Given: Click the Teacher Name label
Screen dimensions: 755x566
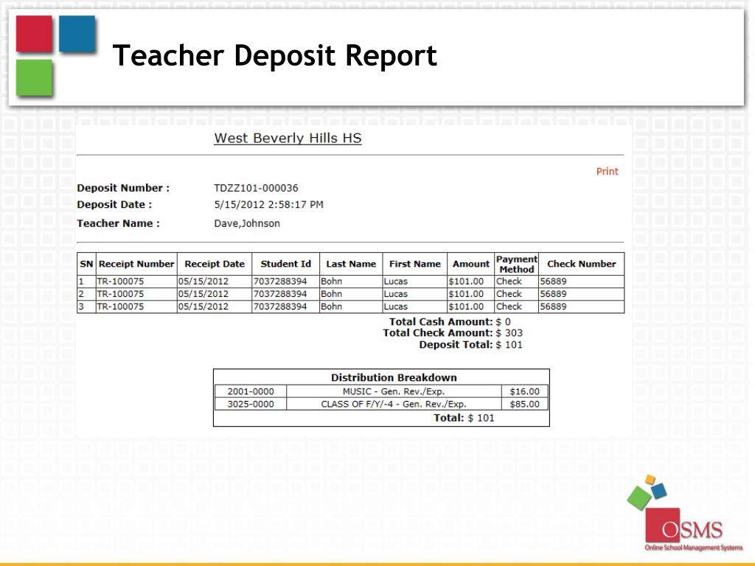Looking at the screenshot, I should click(119, 223).
